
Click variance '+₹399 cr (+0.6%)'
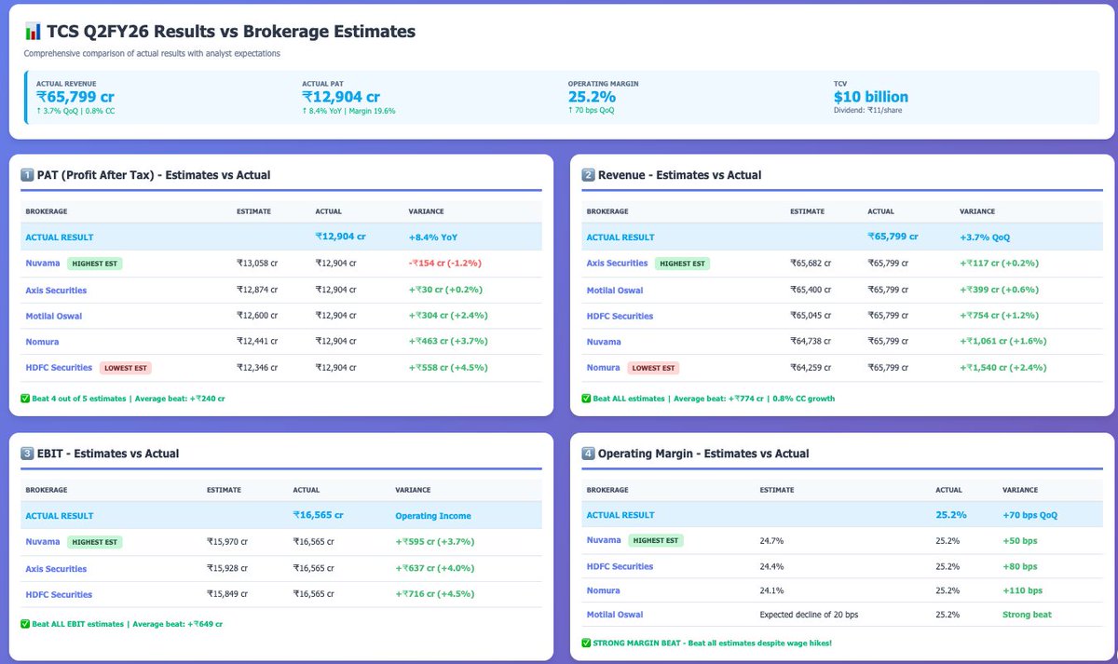pyautogui.click(x=999, y=290)
